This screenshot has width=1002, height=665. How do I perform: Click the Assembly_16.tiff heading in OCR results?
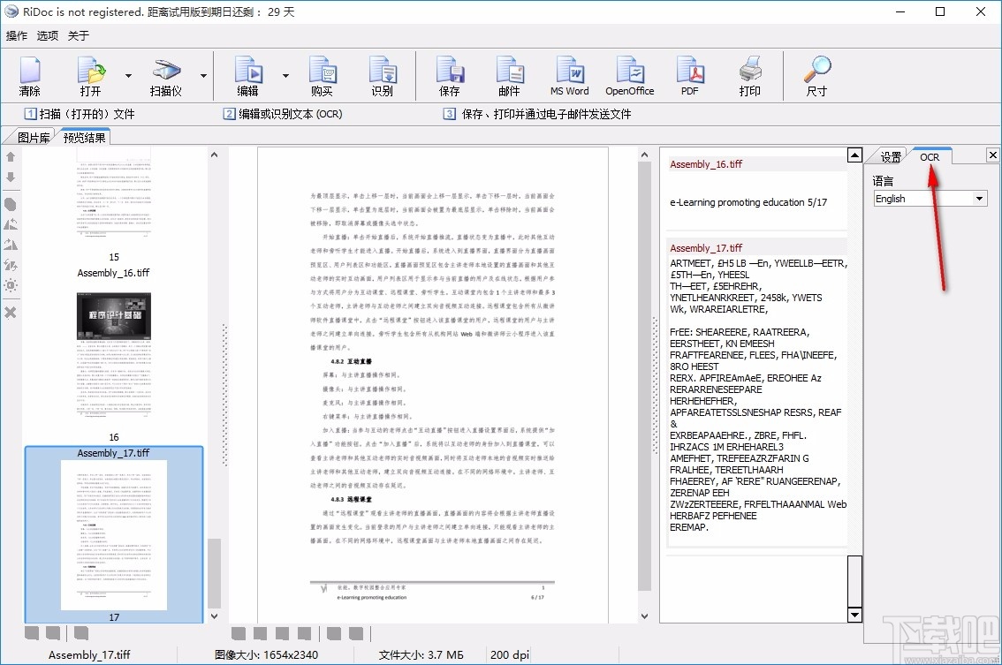706,164
